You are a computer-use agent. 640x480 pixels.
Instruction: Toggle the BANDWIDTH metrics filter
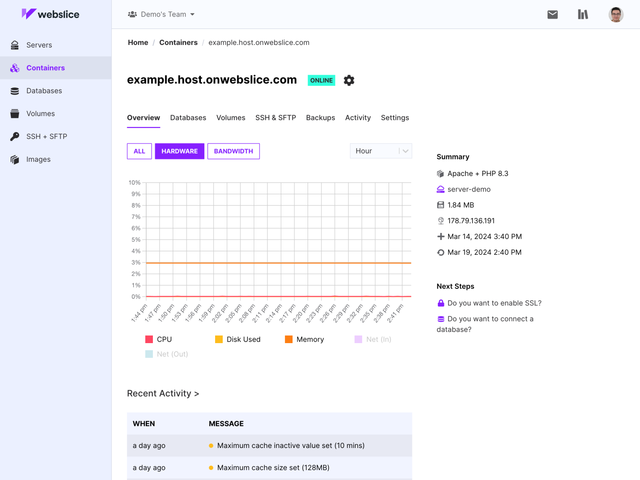point(233,151)
